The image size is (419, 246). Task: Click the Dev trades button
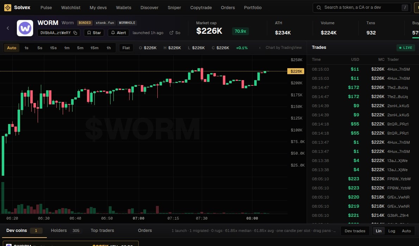(355, 231)
